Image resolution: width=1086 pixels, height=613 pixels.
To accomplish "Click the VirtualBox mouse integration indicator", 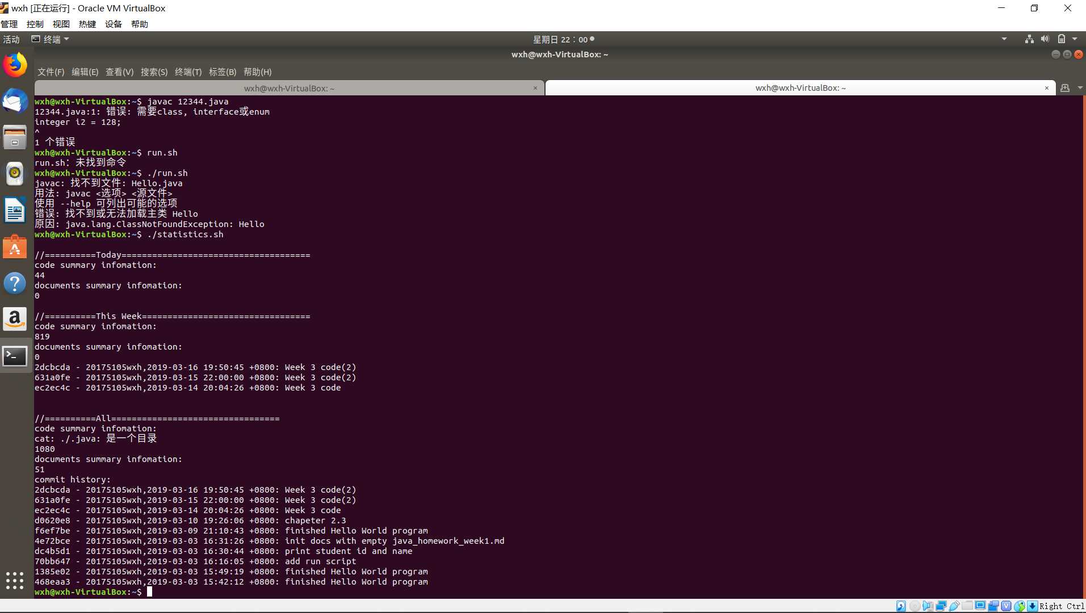I will [1020, 606].
